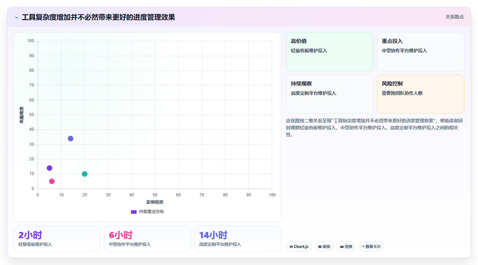Click the 14小时 stat value
This screenshot has width=478, height=265.
[213, 235]
